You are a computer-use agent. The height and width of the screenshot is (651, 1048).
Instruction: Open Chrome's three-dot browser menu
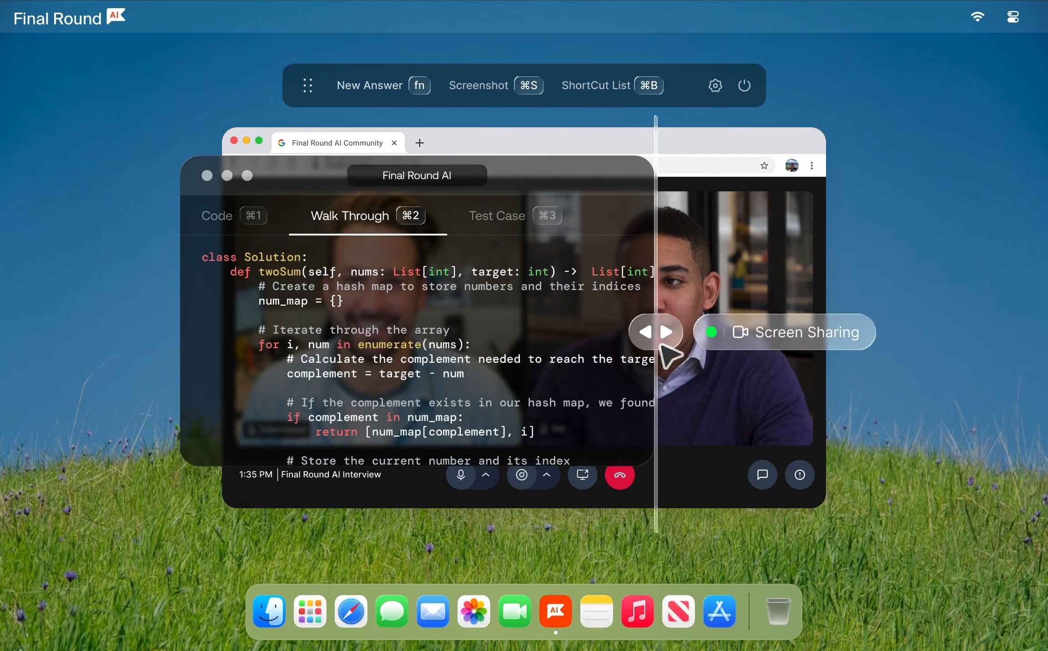(x=811, y=165)
